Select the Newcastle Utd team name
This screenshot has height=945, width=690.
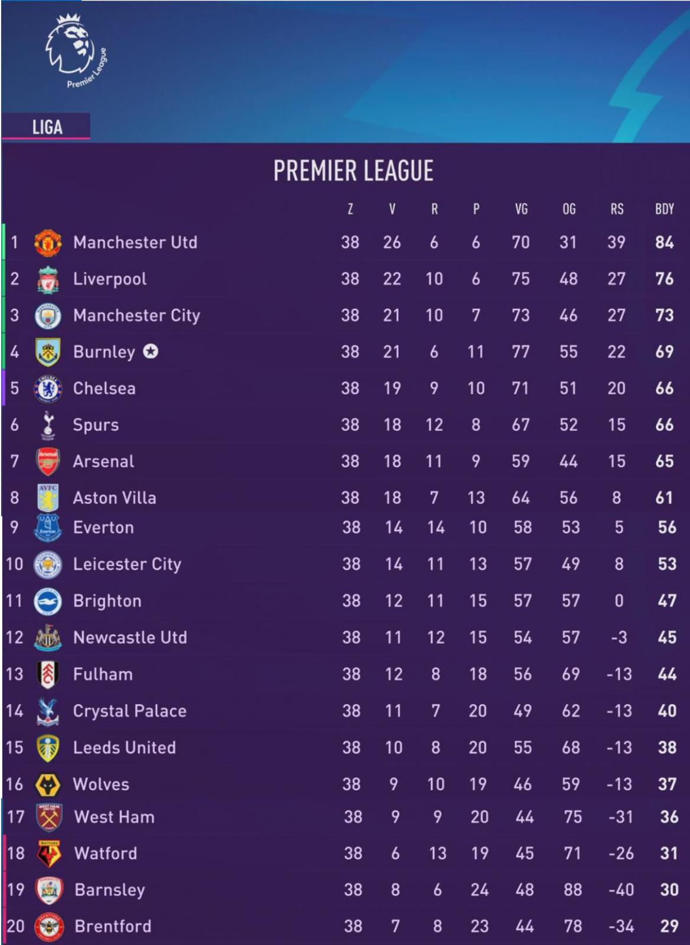pos(130,637)
